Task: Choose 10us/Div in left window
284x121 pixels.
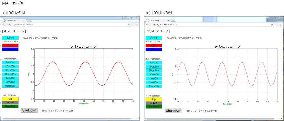Action: coord(10,66)
